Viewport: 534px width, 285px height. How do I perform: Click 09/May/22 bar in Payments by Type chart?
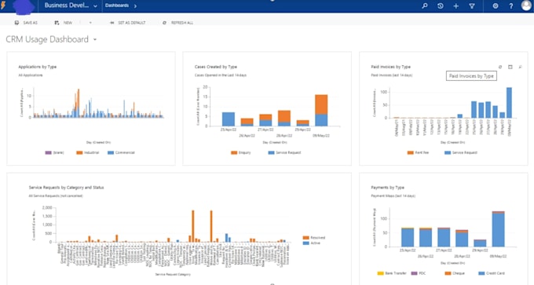(498, 228)
